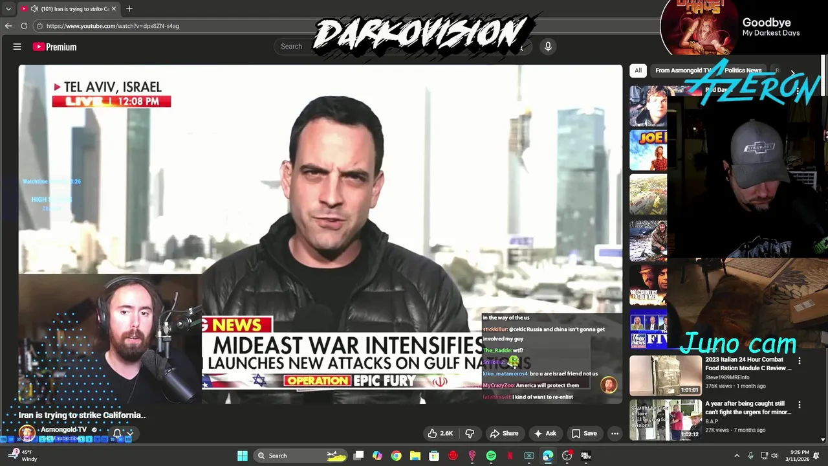Open the Ask AI button
The width and height of the screenshot is (828, 466).
pos(545,434)
